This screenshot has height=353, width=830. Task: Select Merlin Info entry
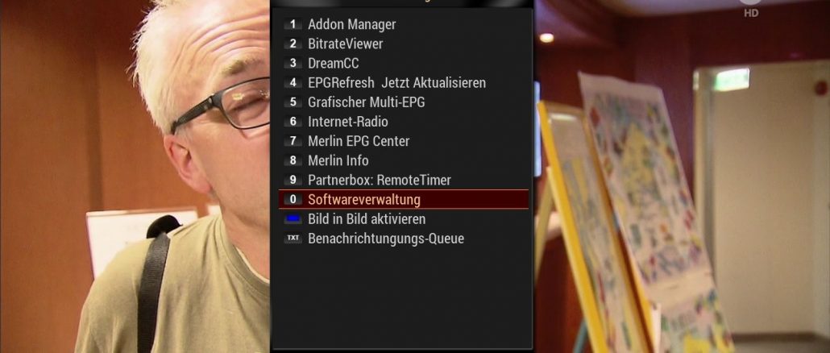[404, 160]
